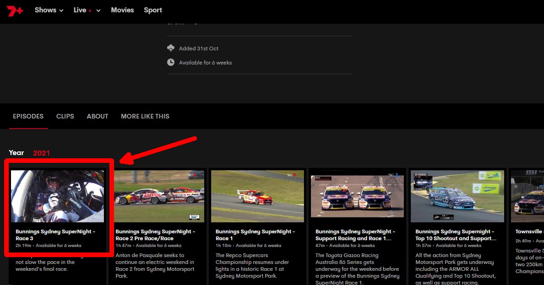This screenshot has height=285, width=544.
Task: Open Race 2 Pre Race/Race thumbnail
Action: pyautogui.click(x=159, y=196)
